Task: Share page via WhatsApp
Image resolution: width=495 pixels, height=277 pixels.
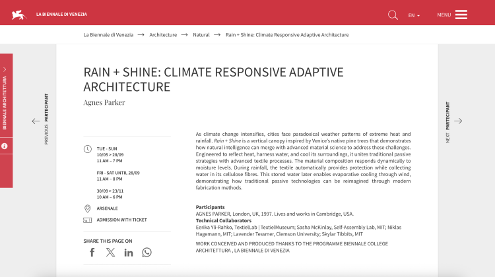Action: (147, 252)
